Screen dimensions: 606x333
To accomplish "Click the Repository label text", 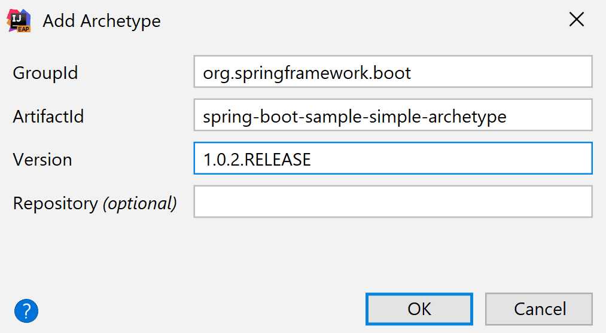I will [55, 203].
